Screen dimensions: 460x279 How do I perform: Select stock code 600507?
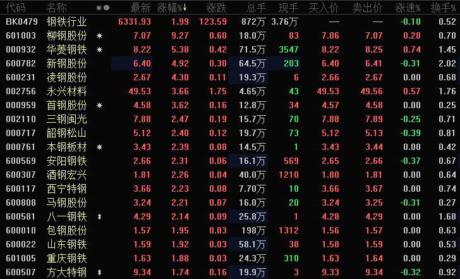tap(21, 272)
